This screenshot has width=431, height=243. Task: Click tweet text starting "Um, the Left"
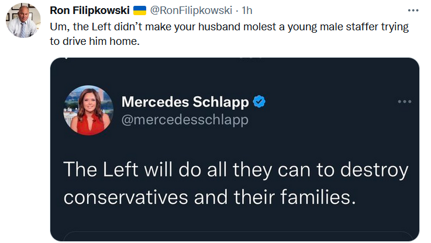(x=229, y=27)
